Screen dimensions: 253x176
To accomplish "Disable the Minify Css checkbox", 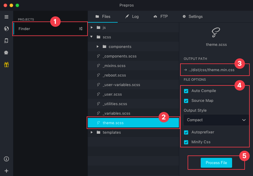I will coord(186,142).
